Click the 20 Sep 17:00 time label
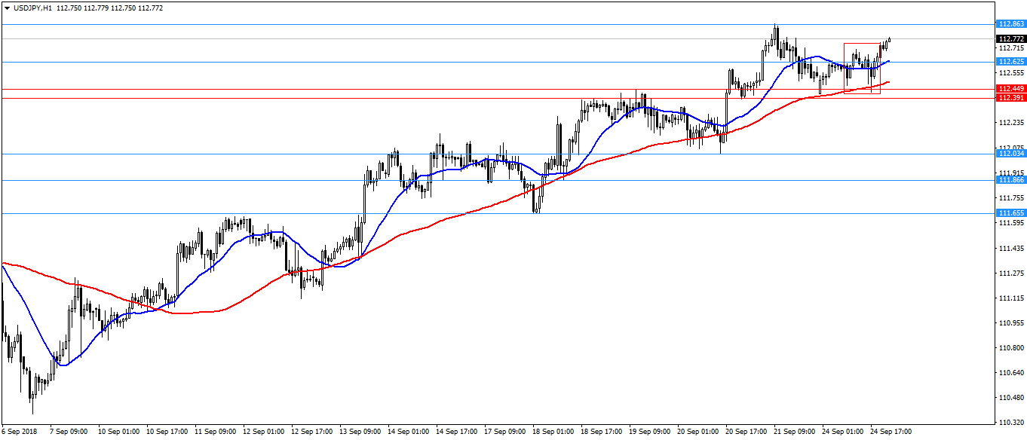Screen dimensions: 1027x440 click(746, 432)
